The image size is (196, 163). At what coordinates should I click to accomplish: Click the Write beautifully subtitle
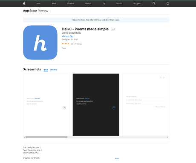tap(71, 33)
